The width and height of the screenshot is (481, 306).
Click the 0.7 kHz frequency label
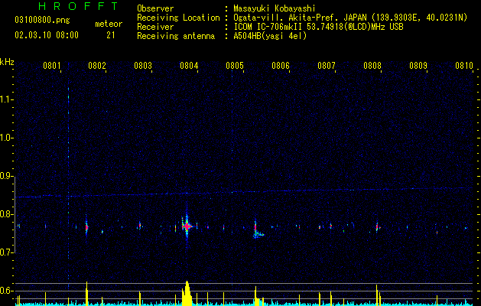(7, 252)
